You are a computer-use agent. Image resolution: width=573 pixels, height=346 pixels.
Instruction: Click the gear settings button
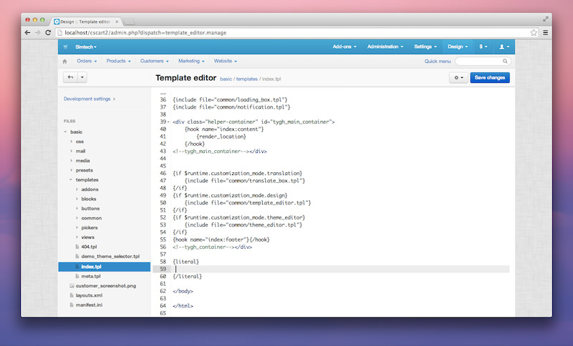point(457,77)
